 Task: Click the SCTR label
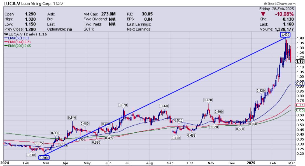89,29
